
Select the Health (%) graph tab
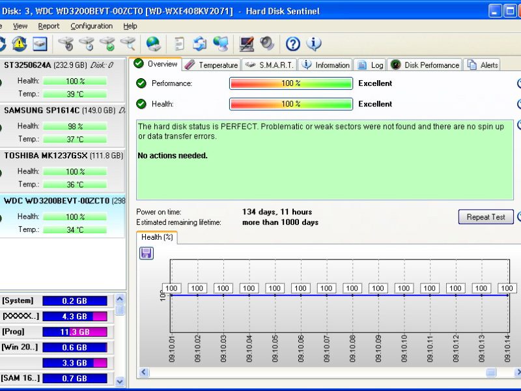click(157, 237)
